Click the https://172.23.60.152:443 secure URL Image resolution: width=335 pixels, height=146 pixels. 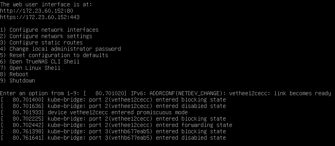click(x=40, y=17)
